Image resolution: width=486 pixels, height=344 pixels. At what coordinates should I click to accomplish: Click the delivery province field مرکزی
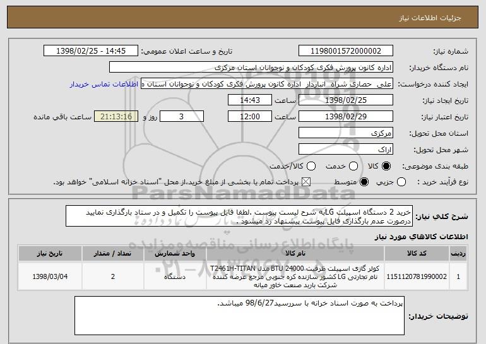[346, 133]
